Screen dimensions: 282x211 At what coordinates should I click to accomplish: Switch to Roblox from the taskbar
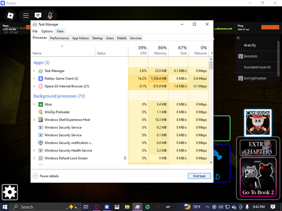(x=107, y=207)
